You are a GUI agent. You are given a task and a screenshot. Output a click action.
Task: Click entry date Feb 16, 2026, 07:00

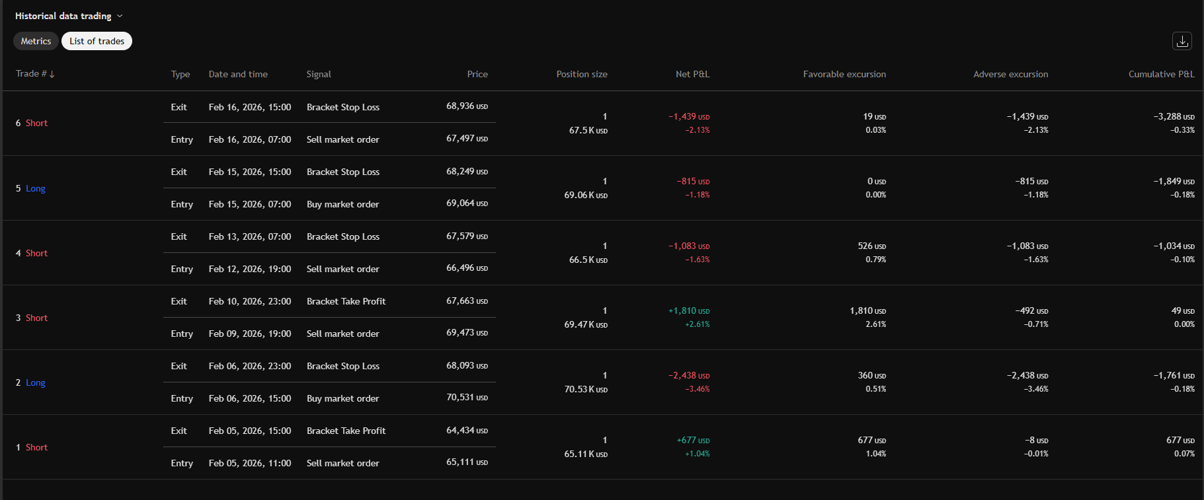point(250,139)
